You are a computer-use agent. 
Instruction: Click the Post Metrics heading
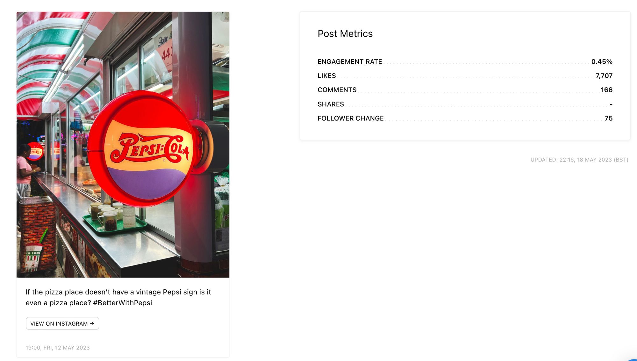tap(345, 34)
